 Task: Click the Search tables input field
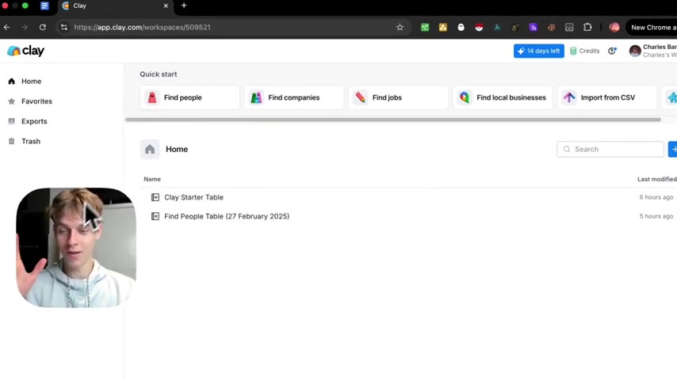coord(610,150)
